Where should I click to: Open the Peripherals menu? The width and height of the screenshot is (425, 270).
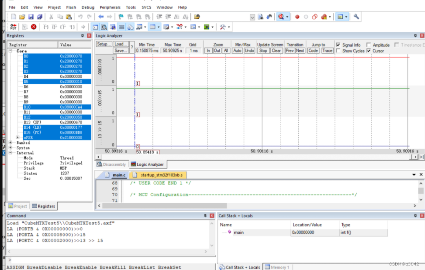pyautogui.click(x=110, y=7)
